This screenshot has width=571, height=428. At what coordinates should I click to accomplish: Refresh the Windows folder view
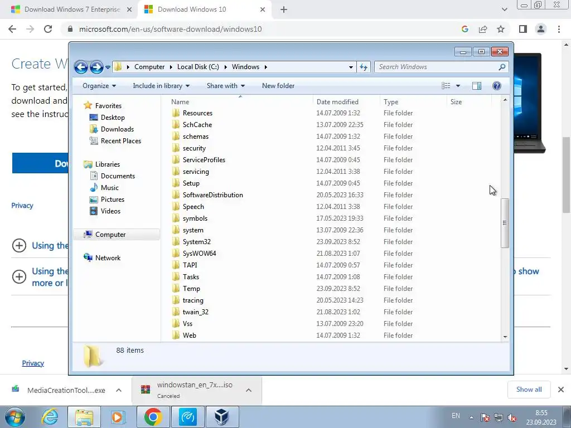point(364,67)
